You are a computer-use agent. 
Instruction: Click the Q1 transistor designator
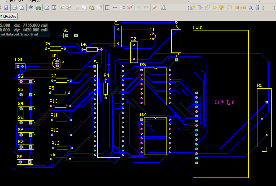point(54,56)
